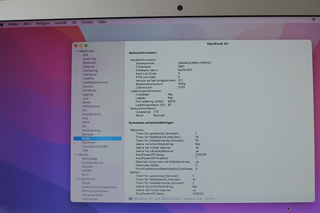This screenshot has width=320, height=213.
Task: Click the serial number D8644353NHLF90KAU
Action: [x=194, y=63]
